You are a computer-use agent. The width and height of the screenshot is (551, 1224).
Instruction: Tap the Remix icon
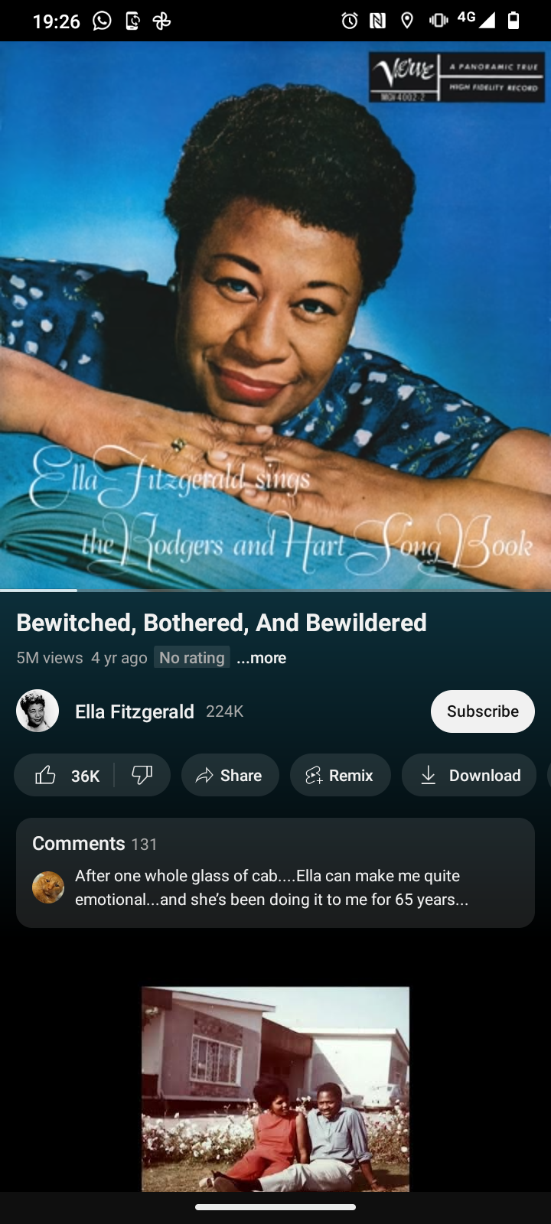314,776
